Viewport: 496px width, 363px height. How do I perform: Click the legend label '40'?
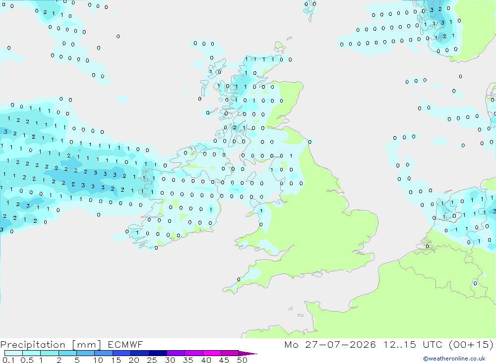coord(206,360)
